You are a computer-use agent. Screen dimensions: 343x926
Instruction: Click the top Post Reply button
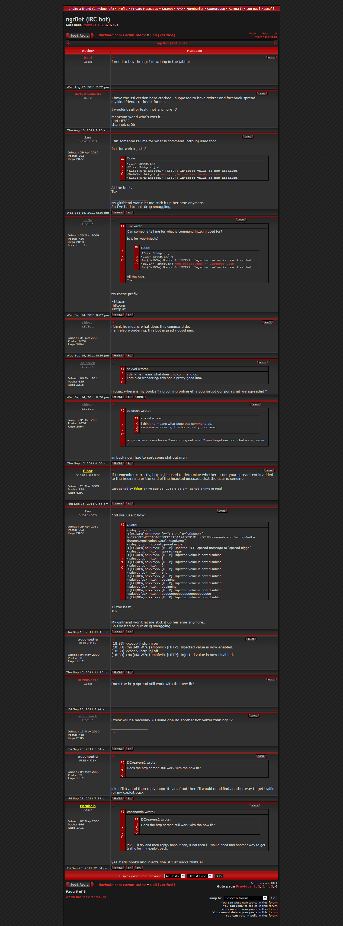79,36
